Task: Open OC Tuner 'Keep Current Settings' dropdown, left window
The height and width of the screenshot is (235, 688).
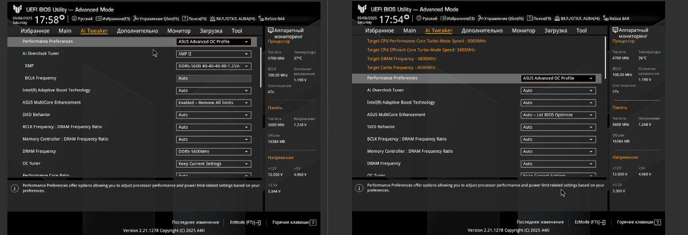Action: click(213, 164)
